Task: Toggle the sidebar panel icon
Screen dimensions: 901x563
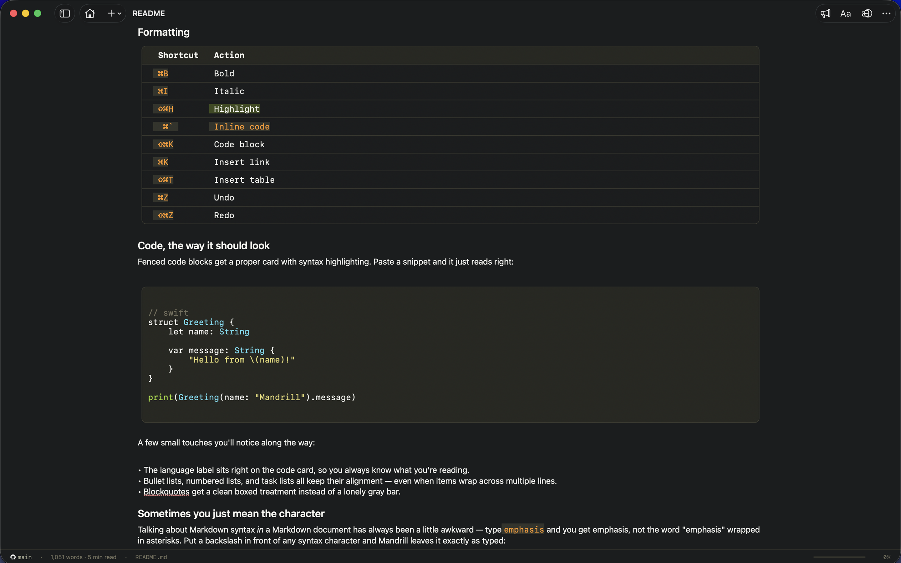Action: coord(65,13)
